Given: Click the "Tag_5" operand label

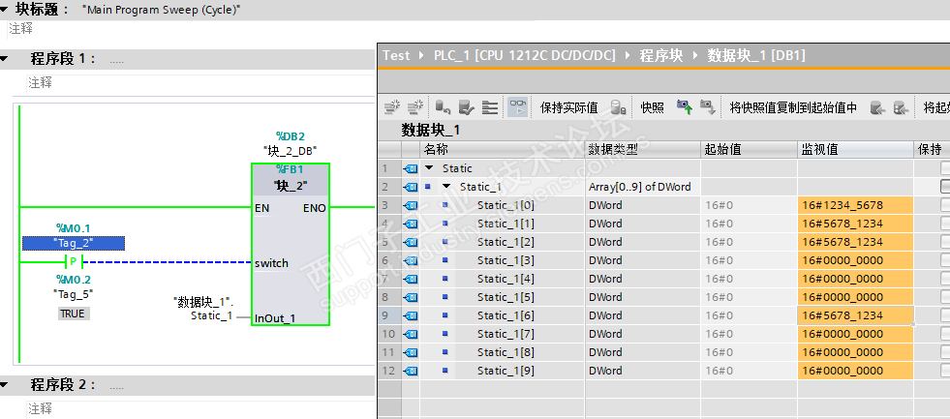Looking at the screenshot, I should pyautogui.click(x=74, y=294).
